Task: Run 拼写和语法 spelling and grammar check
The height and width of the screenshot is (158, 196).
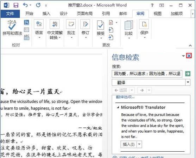Action: tap(12, 28)
